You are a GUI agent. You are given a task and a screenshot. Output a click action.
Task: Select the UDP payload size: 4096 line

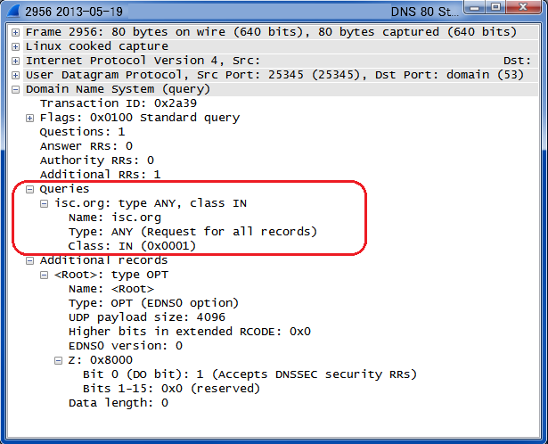(x=147, y=317)
